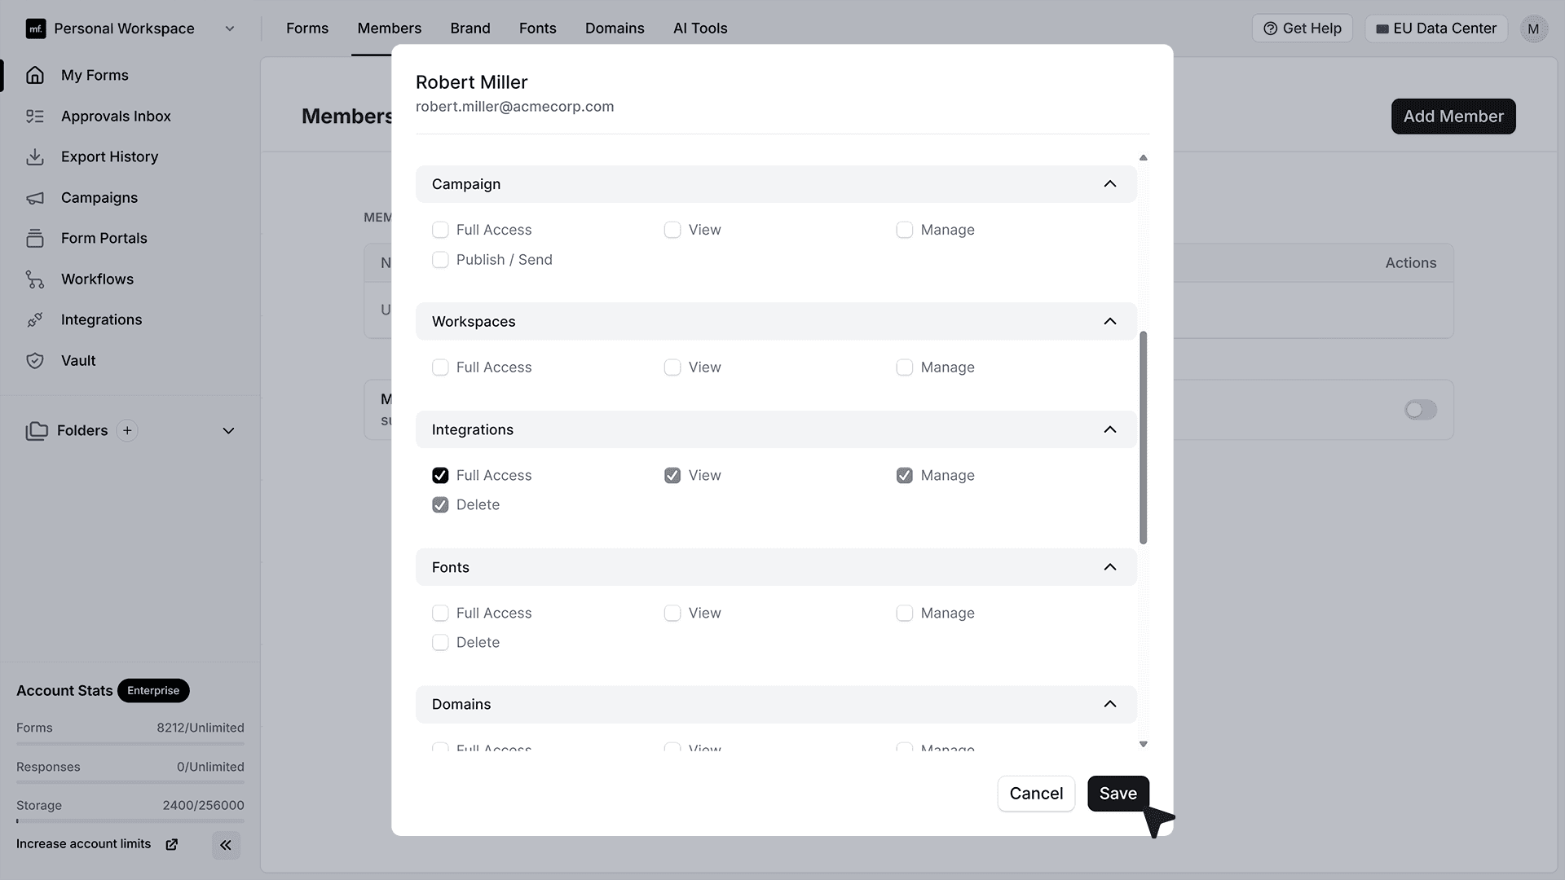Toggle switch in Members page background
The width and height of the screenshot is (1565, 880).
[x=1421, y=410]
